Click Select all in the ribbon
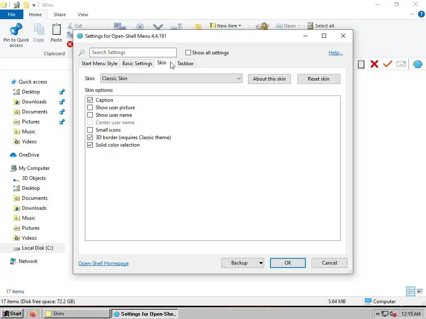Viewport: 426px width, 319px height. pos(321,26)
